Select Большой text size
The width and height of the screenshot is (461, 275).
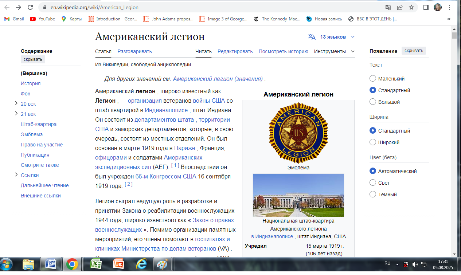tap(372, 102)
